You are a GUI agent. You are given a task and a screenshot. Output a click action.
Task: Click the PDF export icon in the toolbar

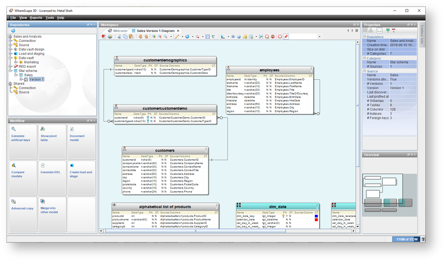(x=104, y=37)
